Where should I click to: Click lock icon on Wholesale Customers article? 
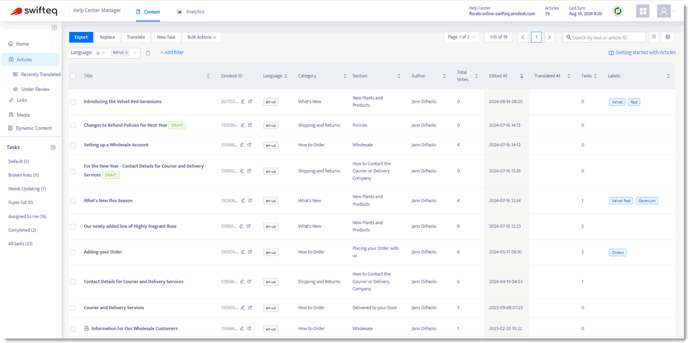86,328
